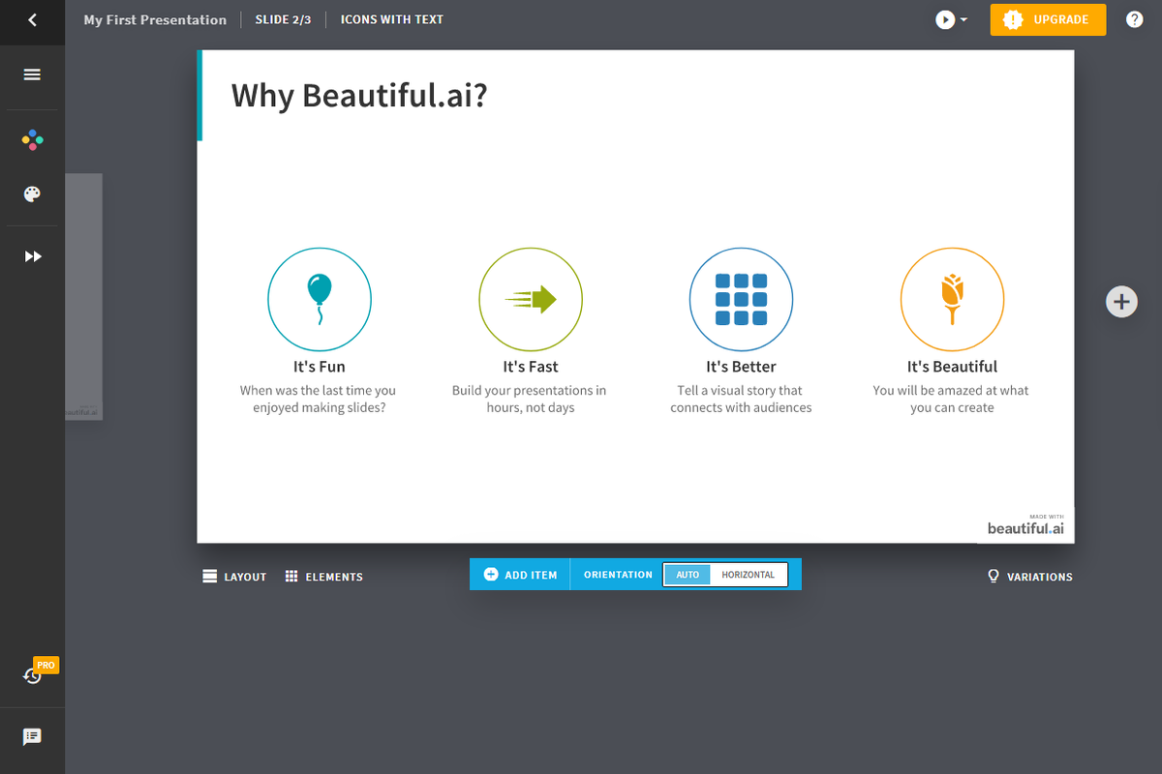Click the ICONS WITH TEXT label
The image size is (1162, 774).
(x=392, y=19)
